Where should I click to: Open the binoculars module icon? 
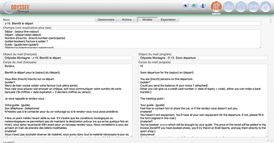tap(253, 6)
